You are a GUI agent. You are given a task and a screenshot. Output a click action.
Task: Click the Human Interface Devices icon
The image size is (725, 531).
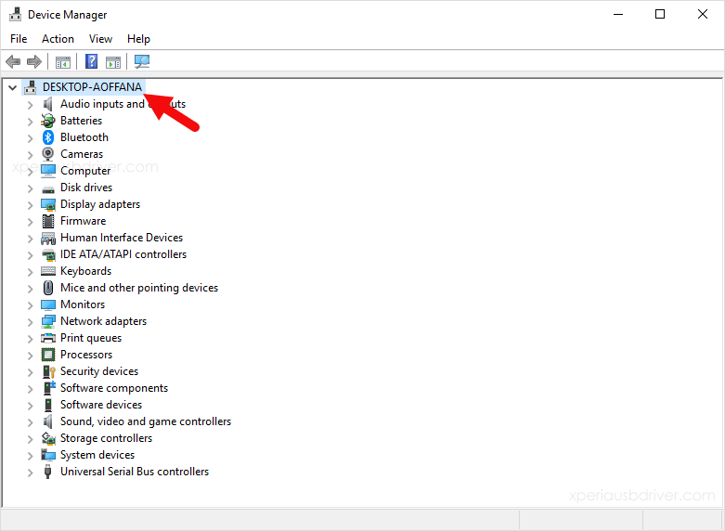coord(48,239)
